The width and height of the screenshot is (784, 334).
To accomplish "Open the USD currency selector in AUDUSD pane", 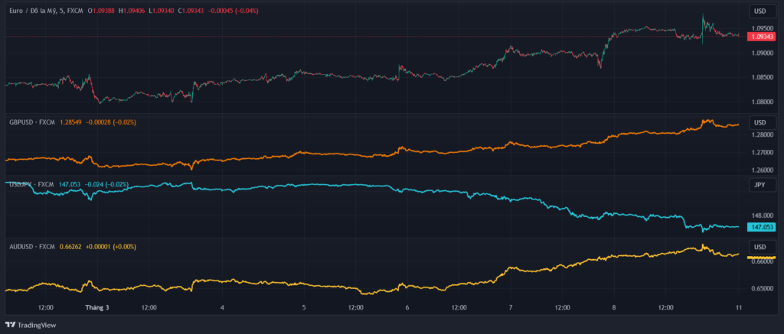I will (x=760, y=247).
